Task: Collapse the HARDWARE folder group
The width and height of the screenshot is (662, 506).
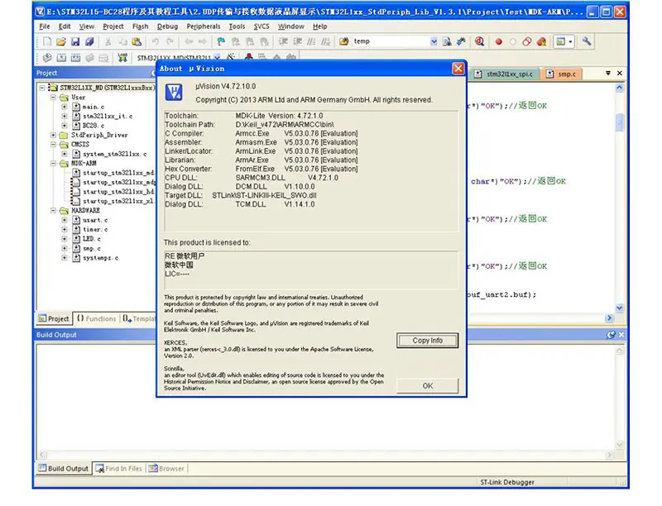Action: click(53, 210)
